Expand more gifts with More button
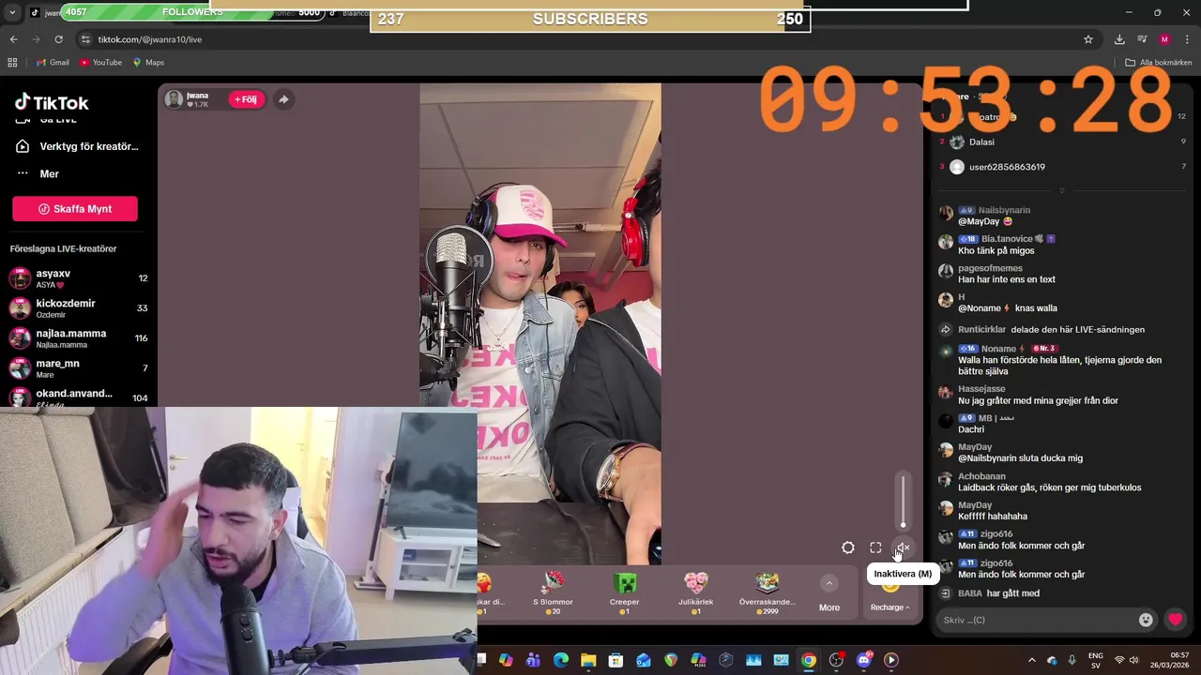The width and height of the screenshot is (1201, 675). [x=829, y=594]
